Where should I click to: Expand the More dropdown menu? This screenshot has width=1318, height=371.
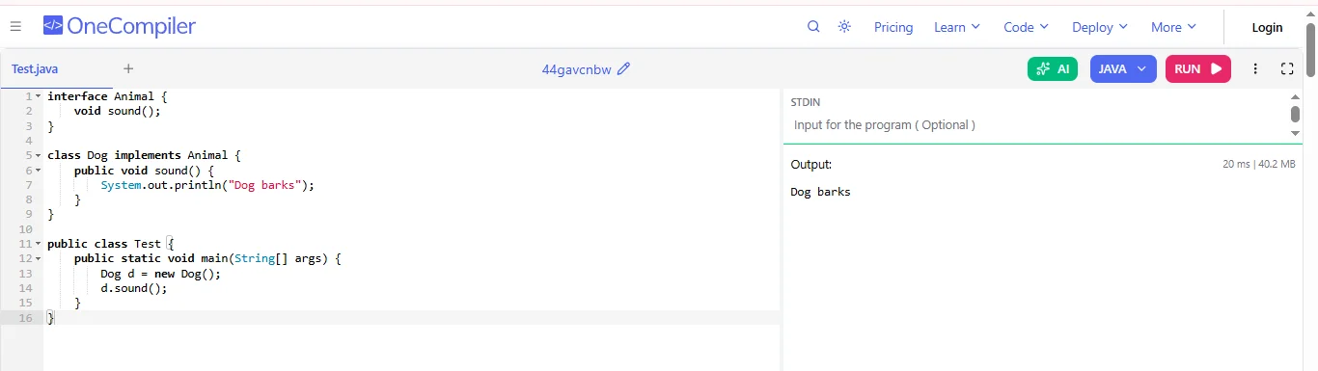coord(1173,27)
